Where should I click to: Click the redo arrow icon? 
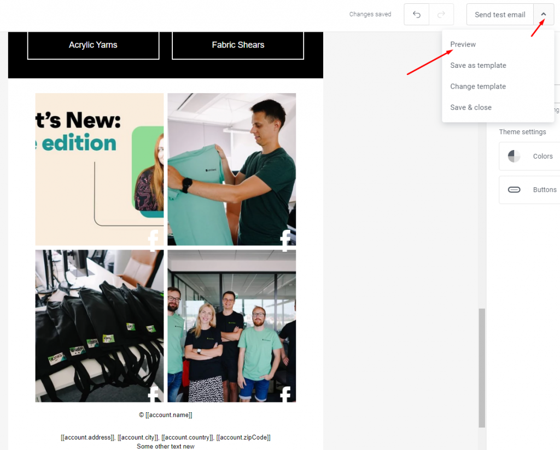coord(441,14)
